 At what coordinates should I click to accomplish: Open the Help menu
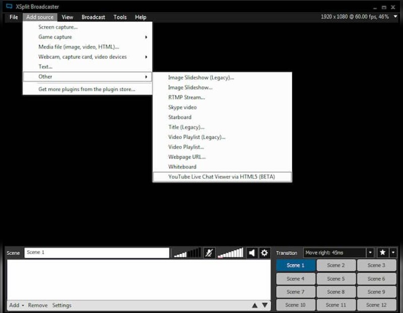coord(141,17)
